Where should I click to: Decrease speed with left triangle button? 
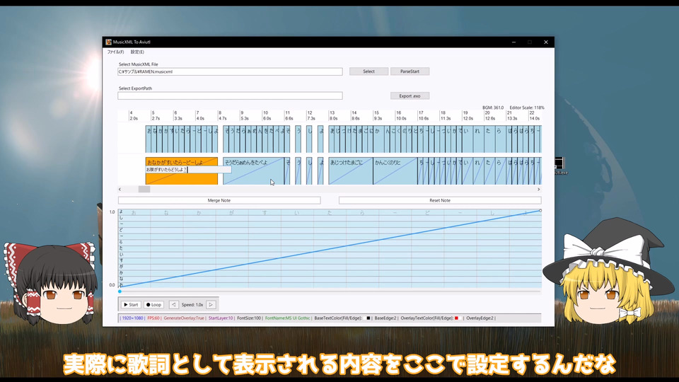pyautogui.click(x=174, y=304)
